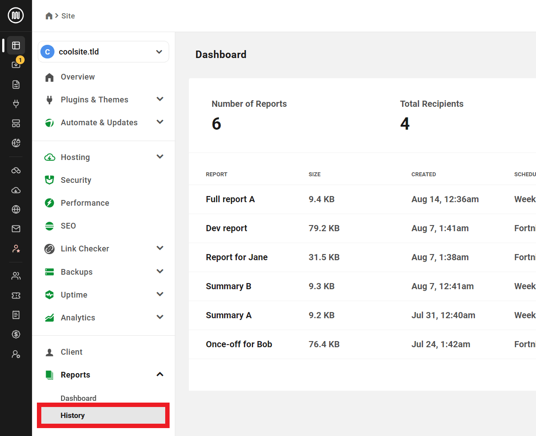
Task: Click the 79.2 KB size cell
Action: [324, 228]
